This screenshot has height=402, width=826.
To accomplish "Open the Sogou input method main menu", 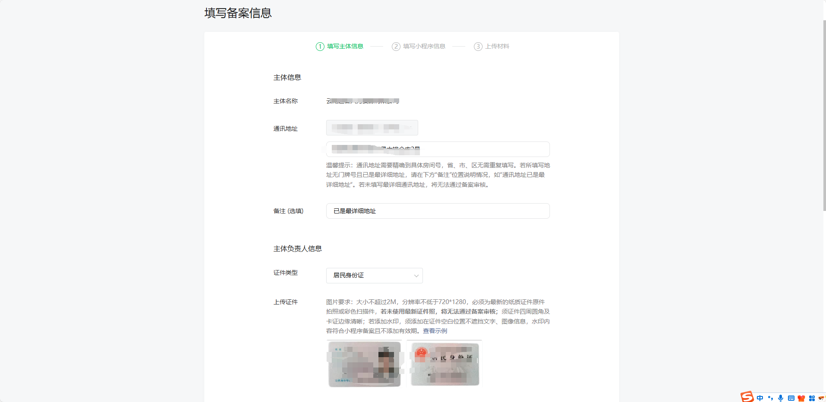I will pyautogui.click(x=747, y=397).
